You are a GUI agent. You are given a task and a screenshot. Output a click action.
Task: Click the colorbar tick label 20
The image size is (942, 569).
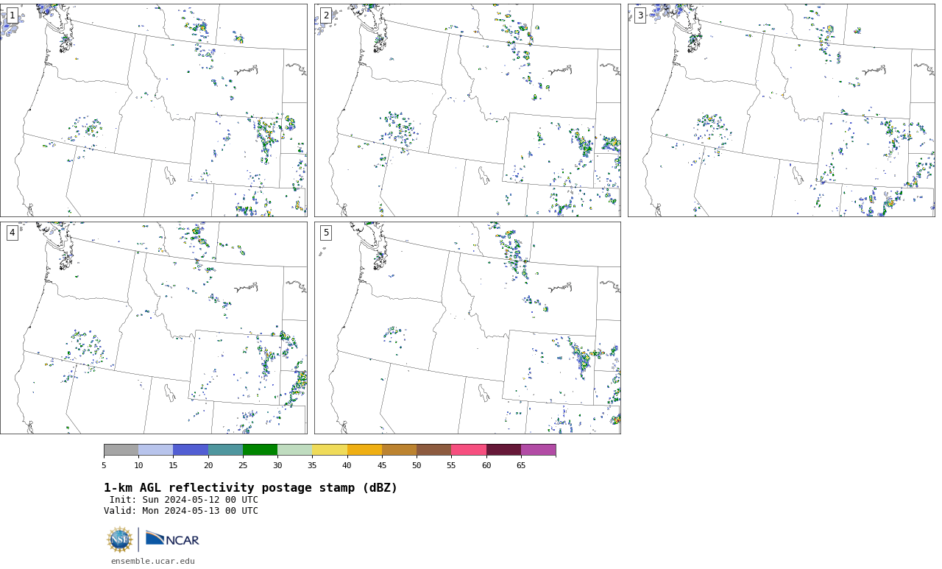pyautogui.click(x=208, y=465)
